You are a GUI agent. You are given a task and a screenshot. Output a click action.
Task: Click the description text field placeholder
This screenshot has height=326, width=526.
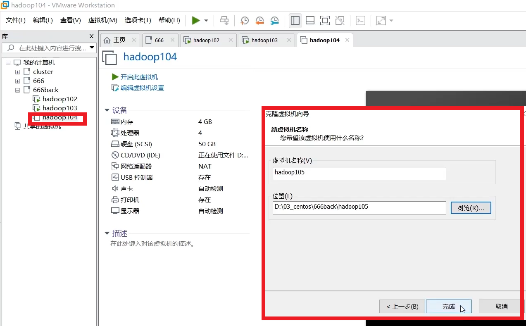coord(152,244)
